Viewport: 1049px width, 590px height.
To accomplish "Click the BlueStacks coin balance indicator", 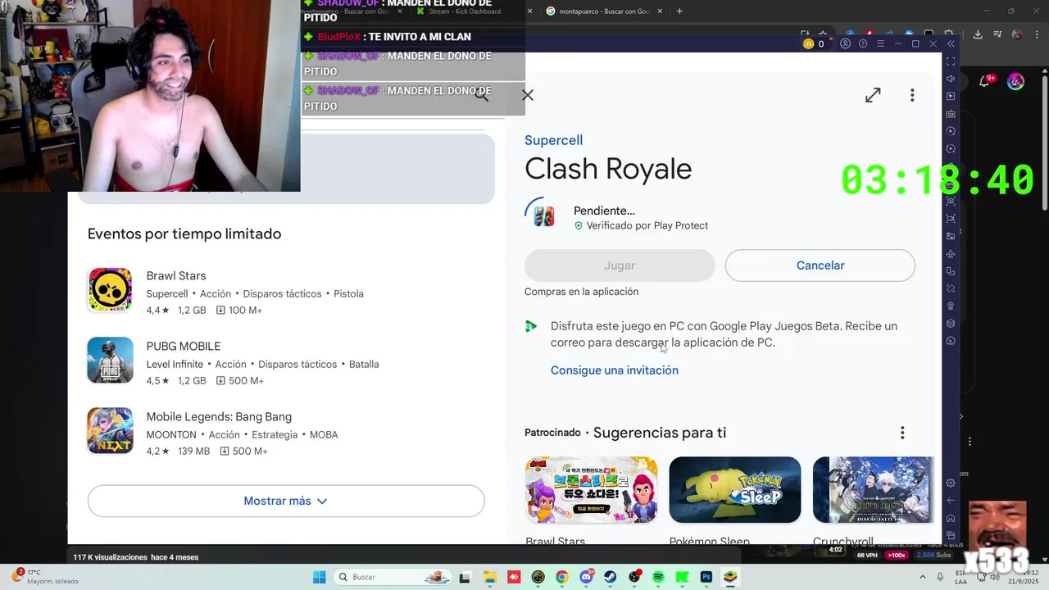I will point(814,43).
